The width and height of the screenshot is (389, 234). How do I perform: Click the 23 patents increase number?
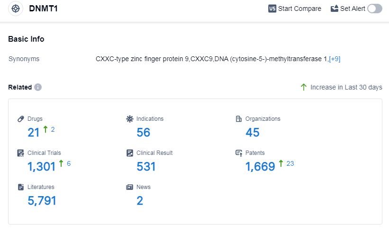(x=290, y=163)
